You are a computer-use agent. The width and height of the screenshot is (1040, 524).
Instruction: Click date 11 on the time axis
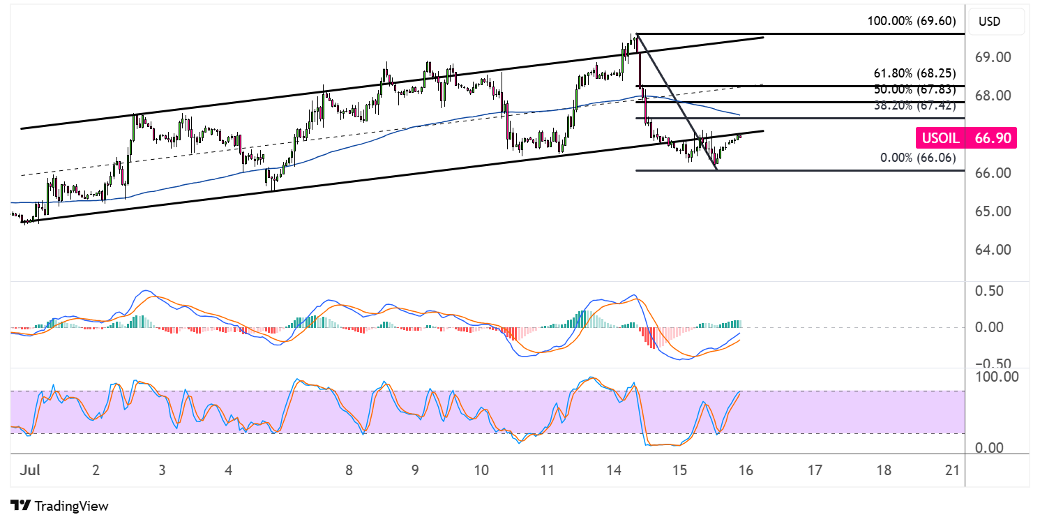pos(547,470)
